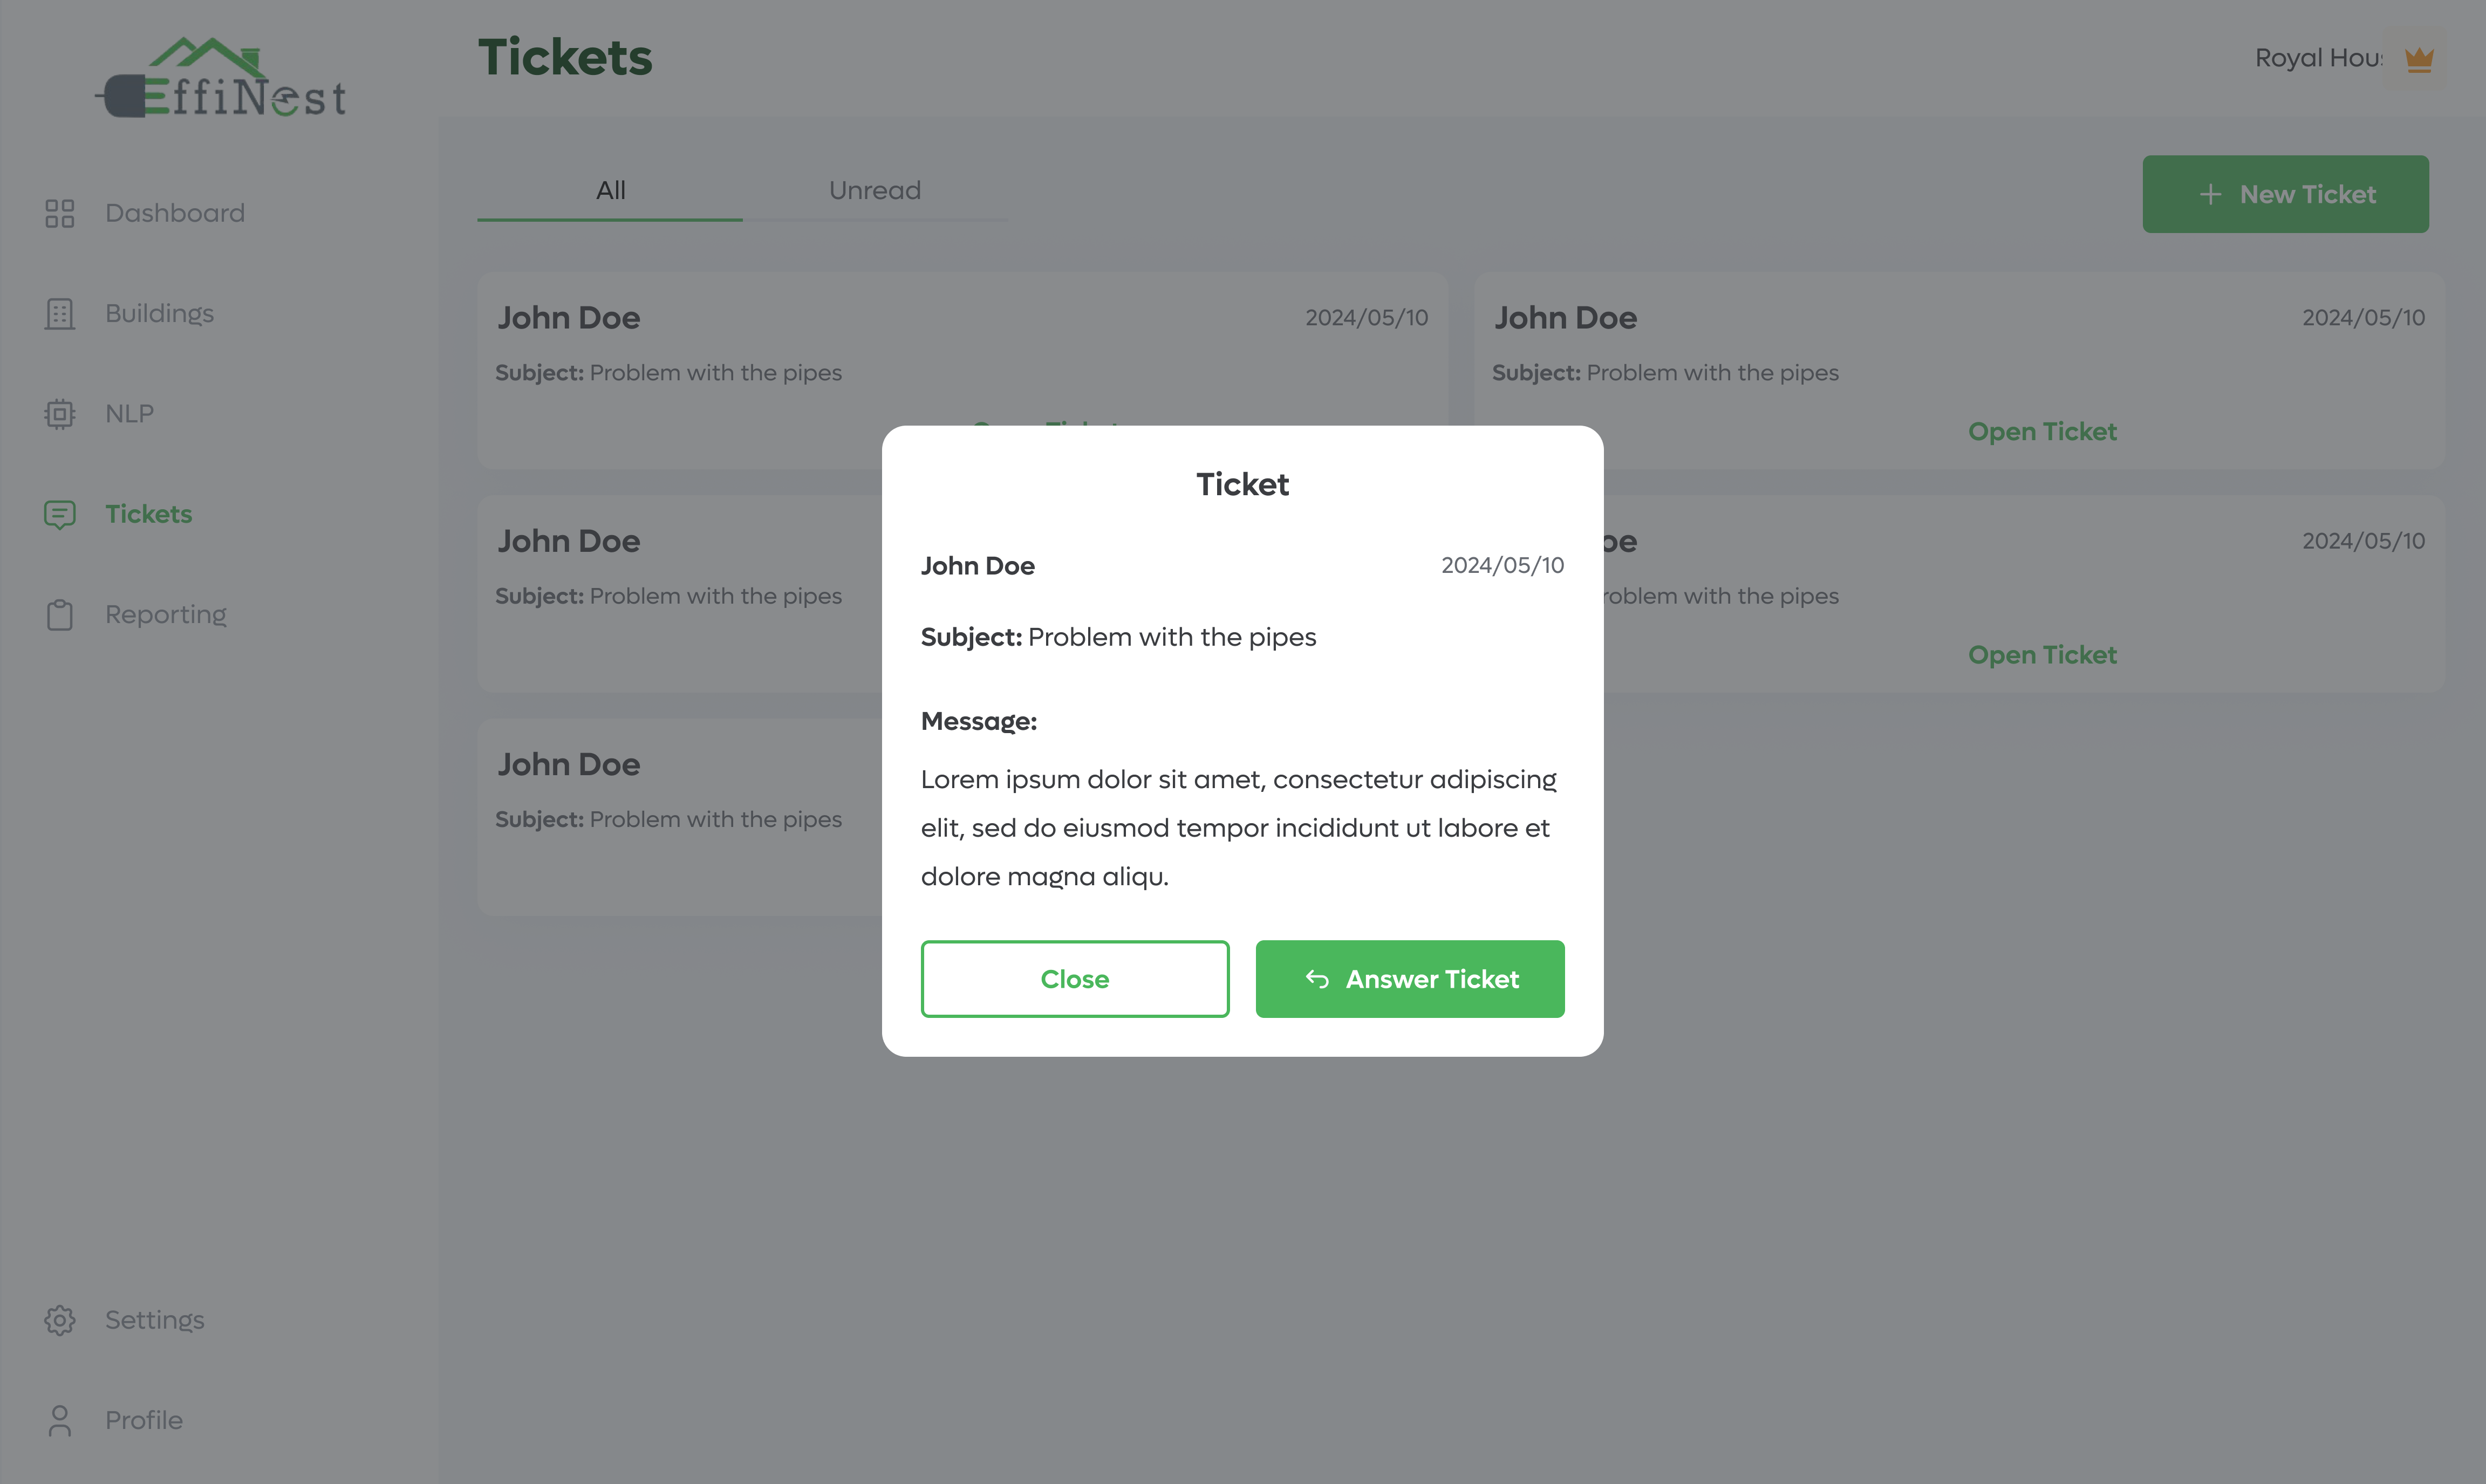Viewport: 2486px width, 1484px height.
Task: Click the Reporting clipboard icon
Action: [60, 615]
